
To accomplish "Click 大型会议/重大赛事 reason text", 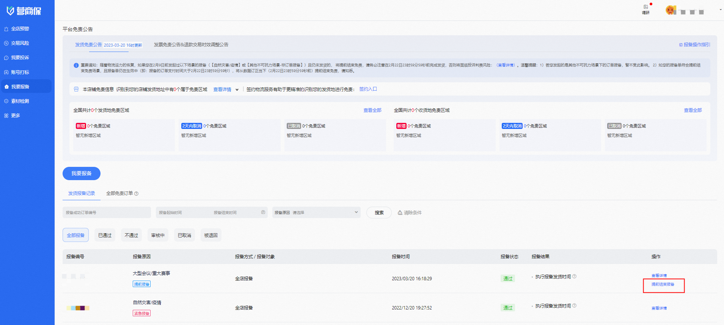I will (x=151, y=273).
